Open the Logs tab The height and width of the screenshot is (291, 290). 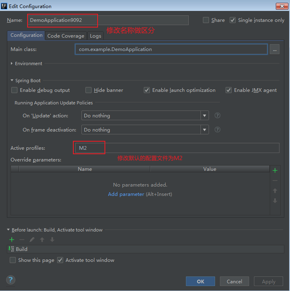(96, 36)
